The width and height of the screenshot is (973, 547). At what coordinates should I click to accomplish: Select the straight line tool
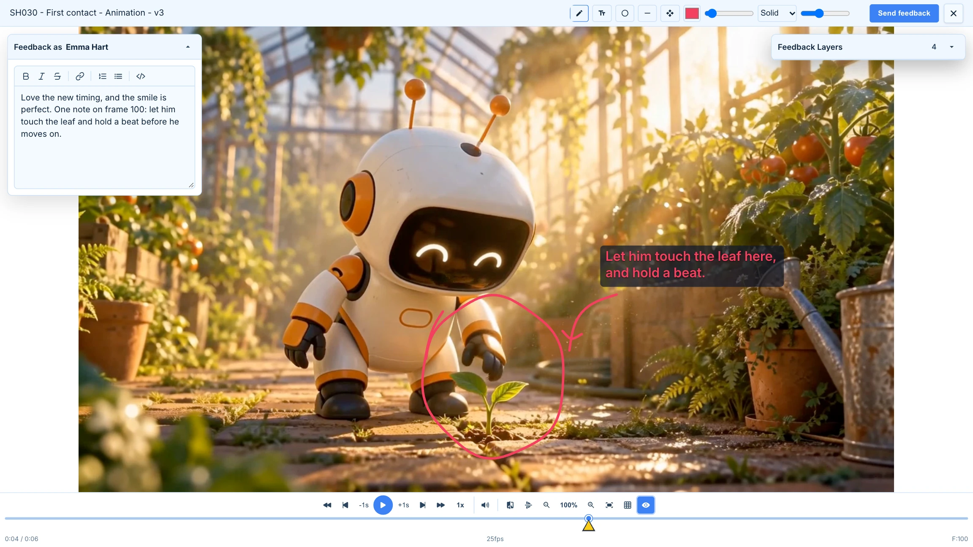pos(647,13)
